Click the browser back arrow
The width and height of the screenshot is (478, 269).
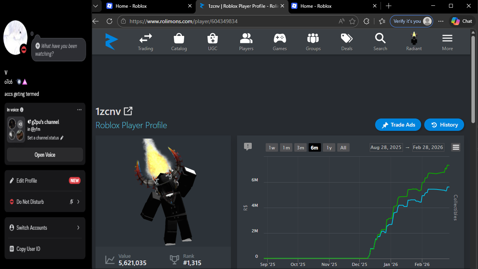pos(96,21)
